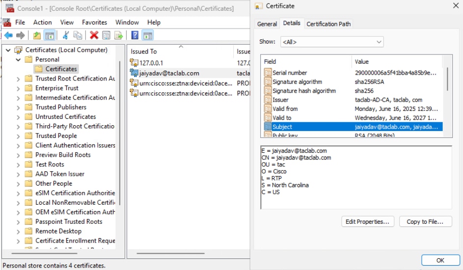Click the Issuer field icon
This screenshot has width=463, height=270.
pyautogui.click(x=268, y=100)
